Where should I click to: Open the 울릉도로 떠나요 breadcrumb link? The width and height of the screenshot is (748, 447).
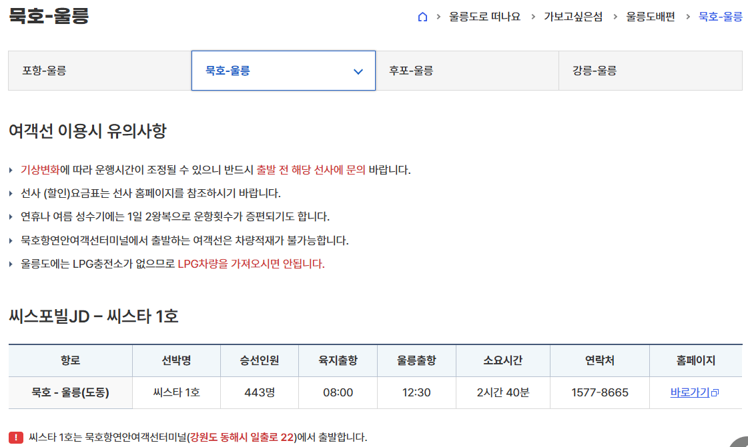coord(484,17)
